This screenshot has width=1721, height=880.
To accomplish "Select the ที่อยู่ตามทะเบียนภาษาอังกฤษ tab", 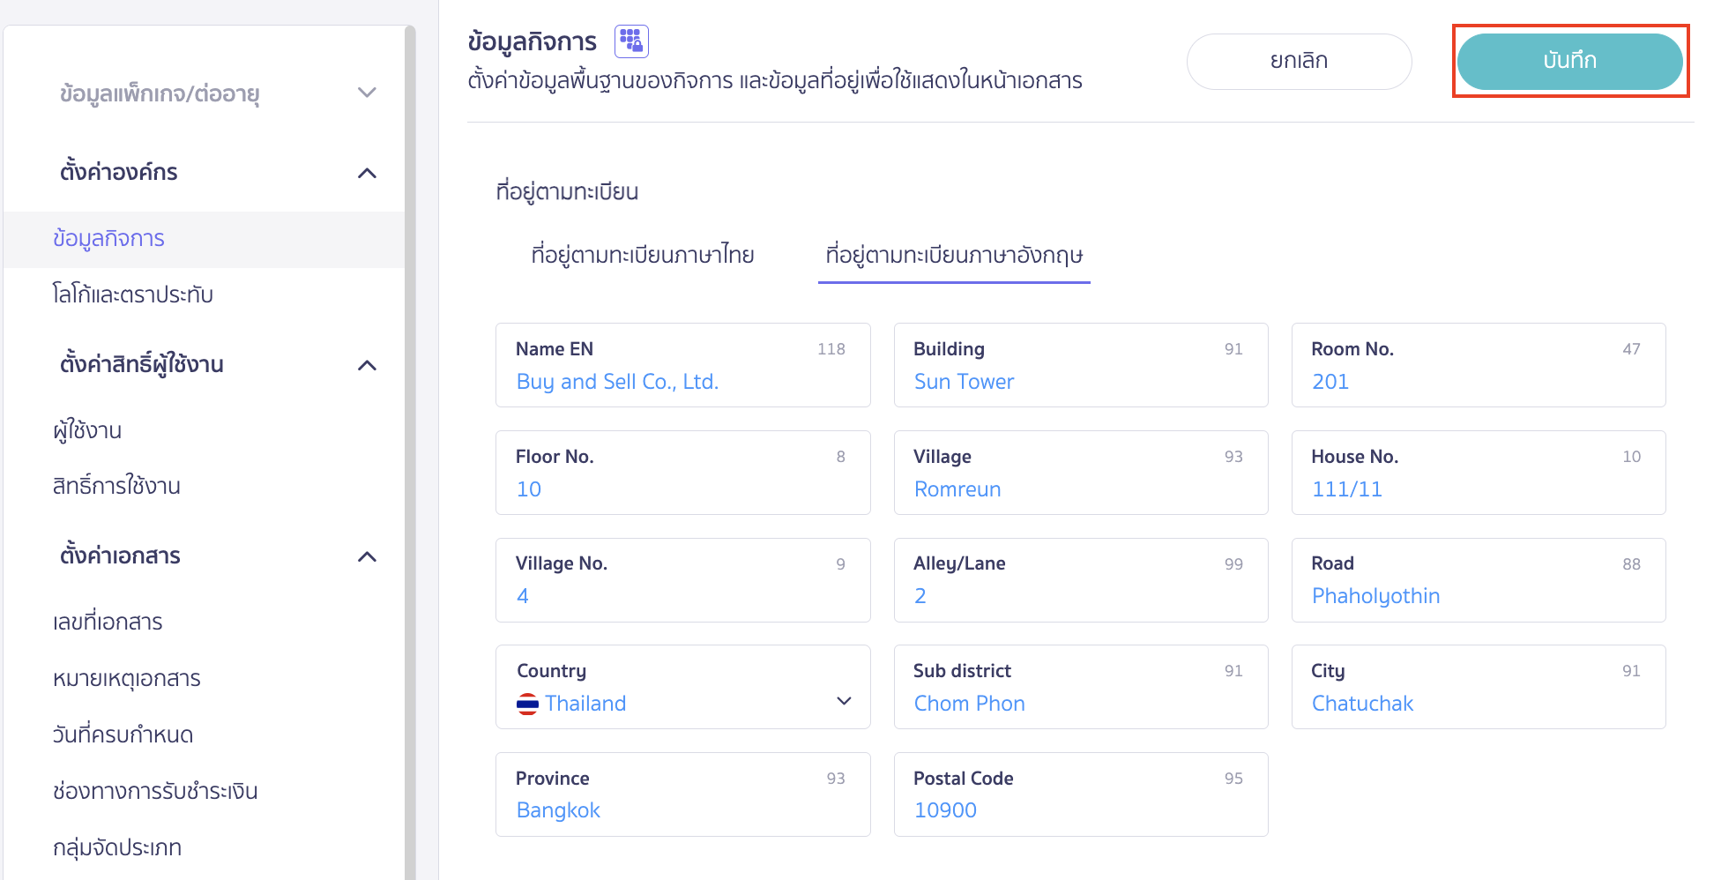I will click(954, 256).
